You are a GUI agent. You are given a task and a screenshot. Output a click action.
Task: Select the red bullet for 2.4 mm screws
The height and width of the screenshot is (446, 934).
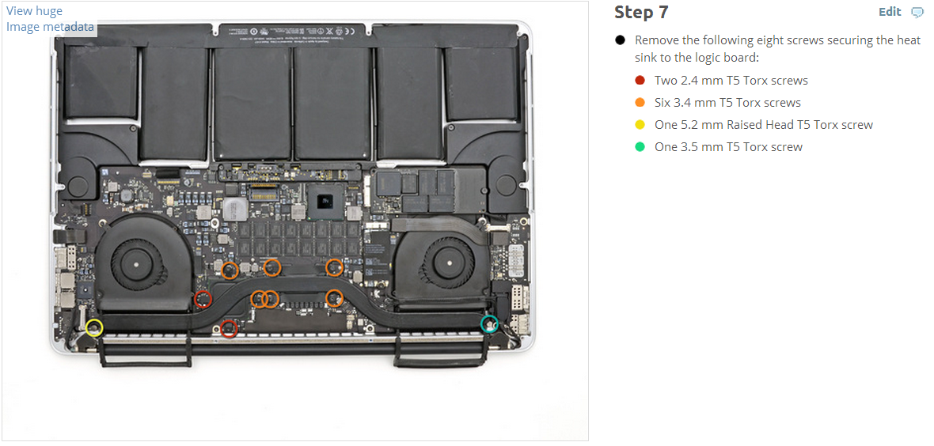[640, 81]
